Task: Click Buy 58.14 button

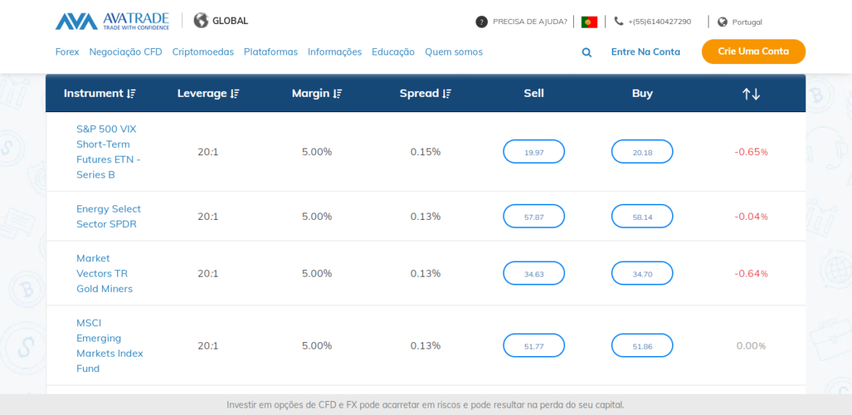Action: point(642,216)
